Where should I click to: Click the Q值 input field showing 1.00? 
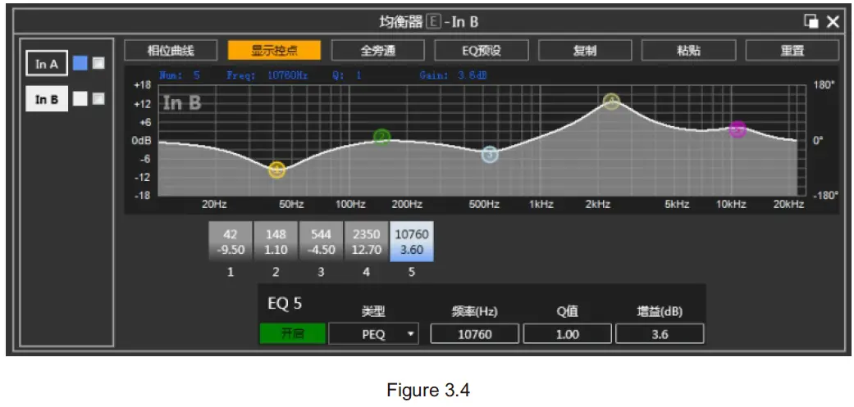568,333
